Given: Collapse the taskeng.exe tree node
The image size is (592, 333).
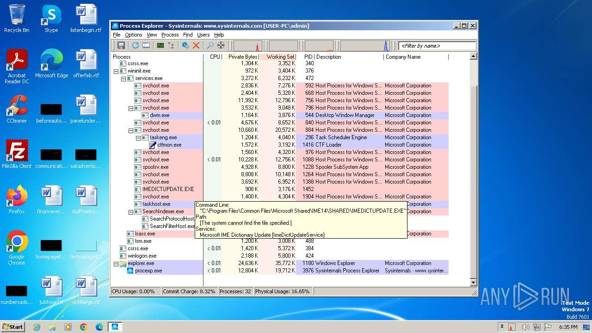Looking at the screenshot, I should tap(138, 138).
